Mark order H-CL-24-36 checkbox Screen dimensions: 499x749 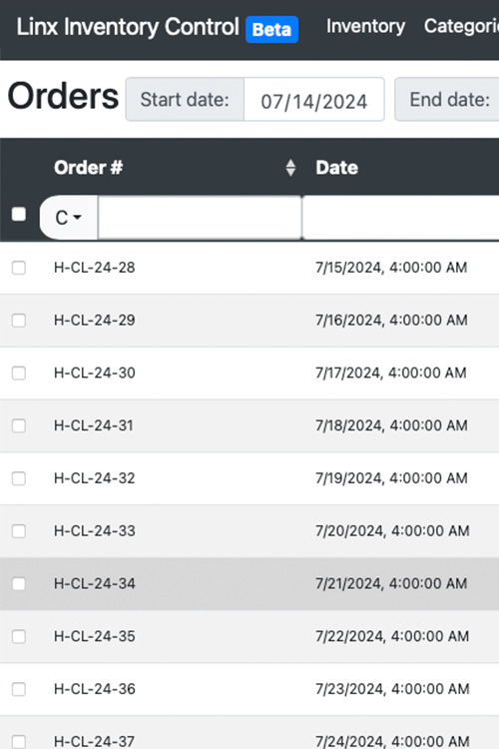click(x=19, y=689)
